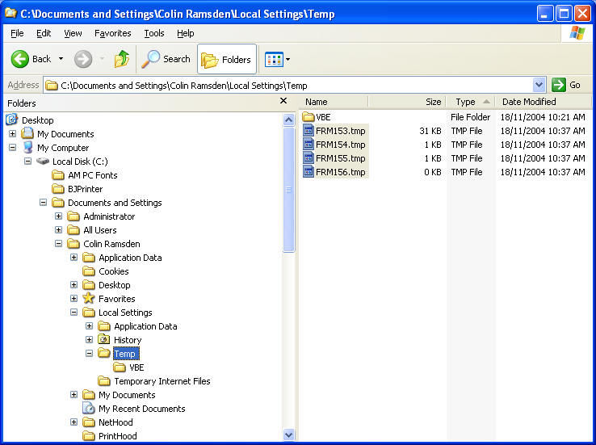
Task: Select "Application Data" under Local Settings
Action: click(x=145, y=326)
